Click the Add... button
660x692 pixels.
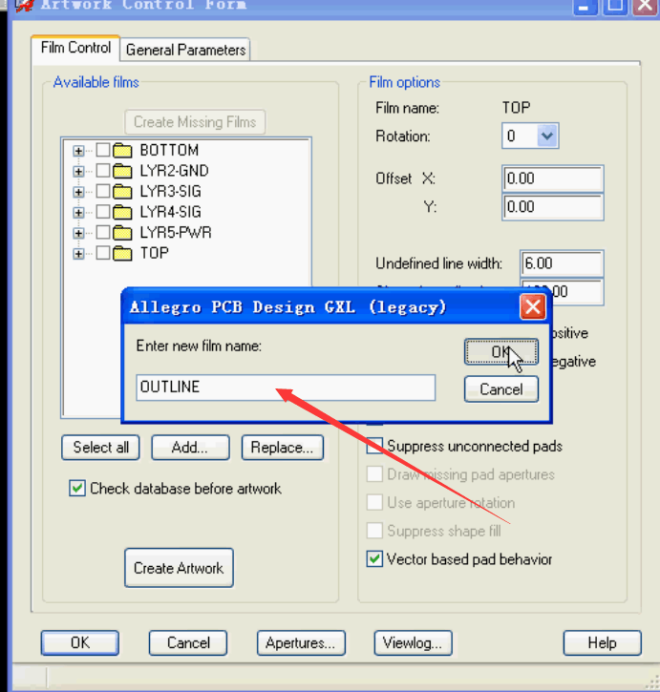[190, 448]
